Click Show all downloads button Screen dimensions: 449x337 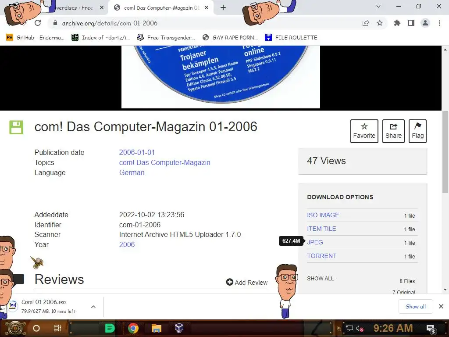click(416, 307)
